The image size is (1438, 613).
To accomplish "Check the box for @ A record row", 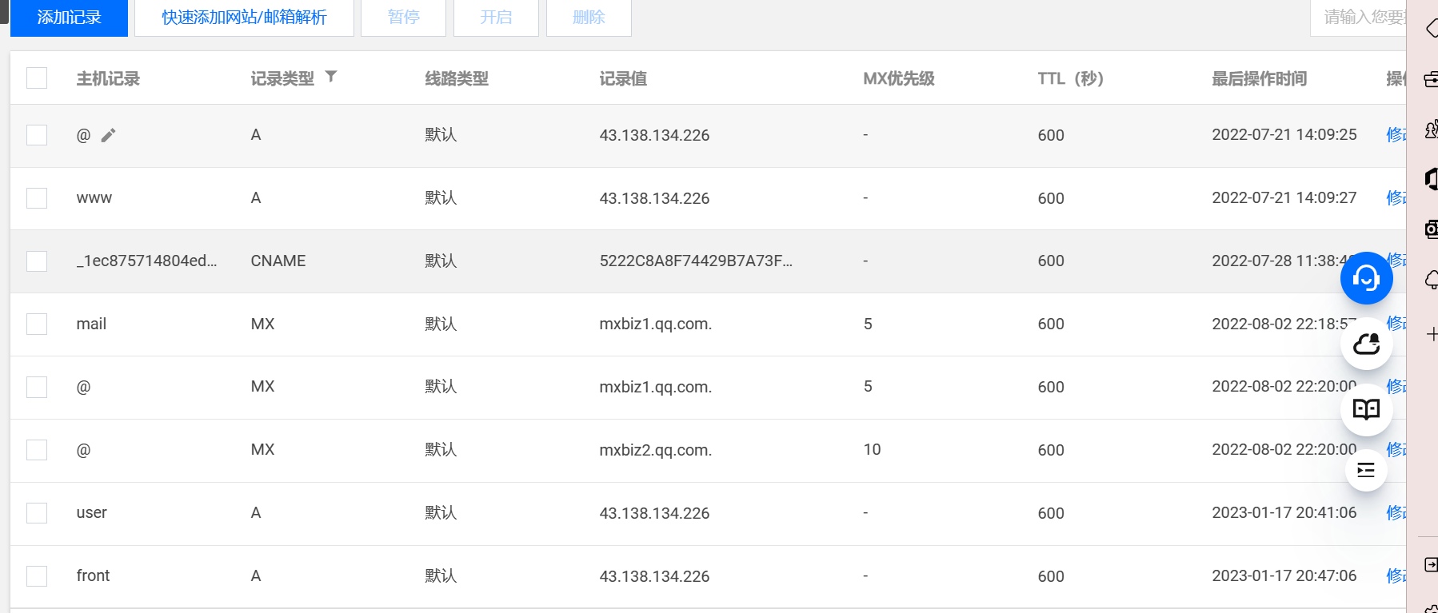I will click(x=37, y=135).
